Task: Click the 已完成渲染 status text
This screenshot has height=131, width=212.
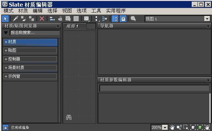Action: [20, 127]
